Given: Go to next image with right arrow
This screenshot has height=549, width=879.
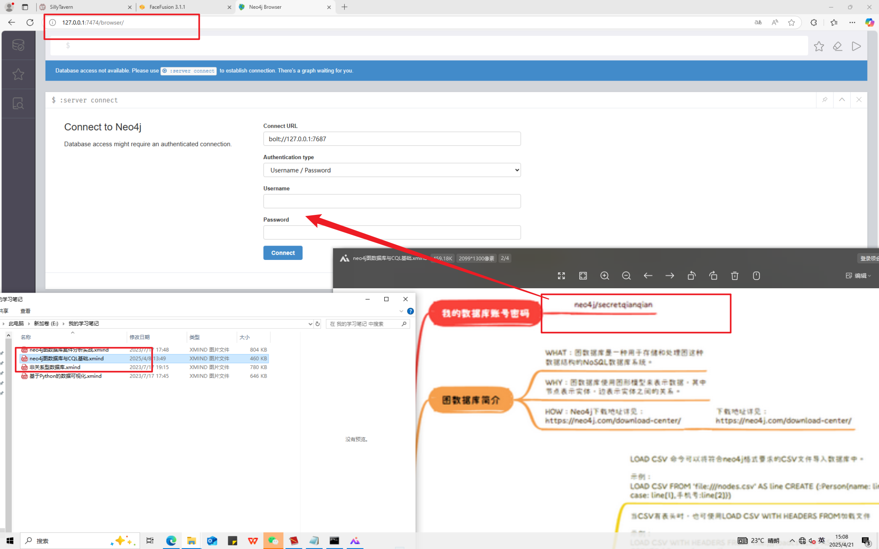Looking at the screenshot, I should pyautogui.click(x=670, y=276).
